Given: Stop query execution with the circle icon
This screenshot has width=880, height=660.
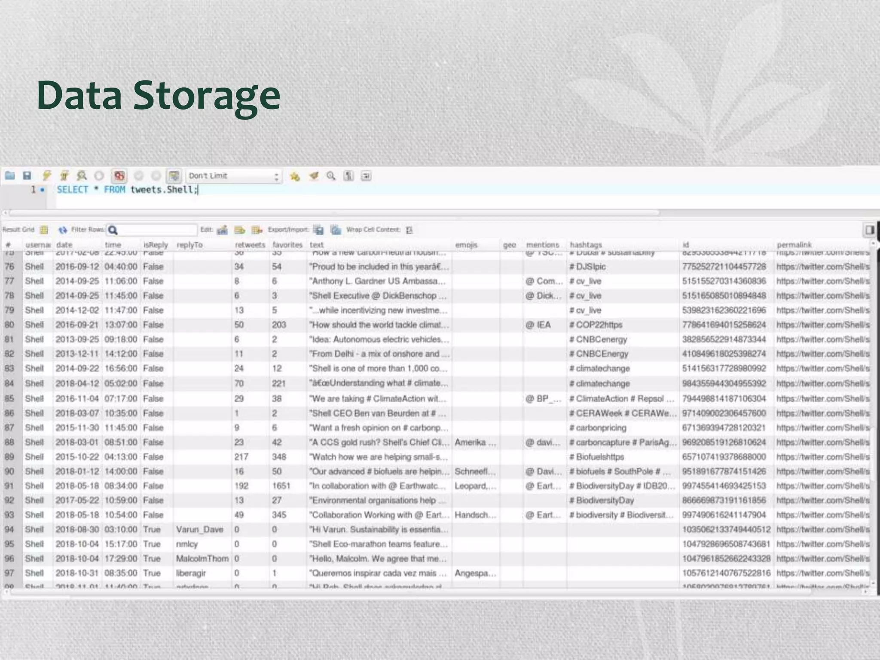Looking at the screenshot, I should click(x=99, y=176).
